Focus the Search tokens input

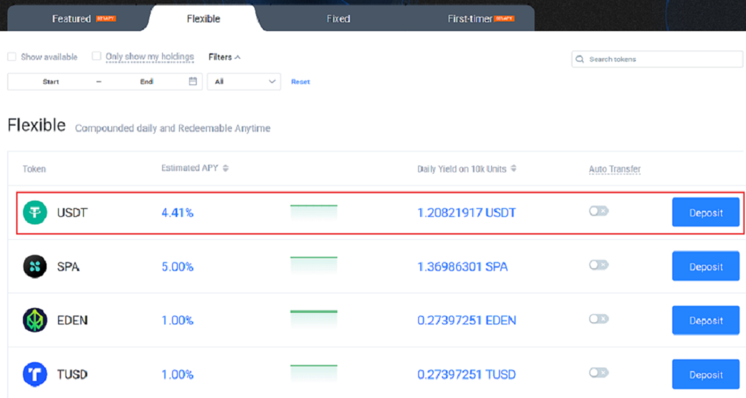[x=662, y=59]
